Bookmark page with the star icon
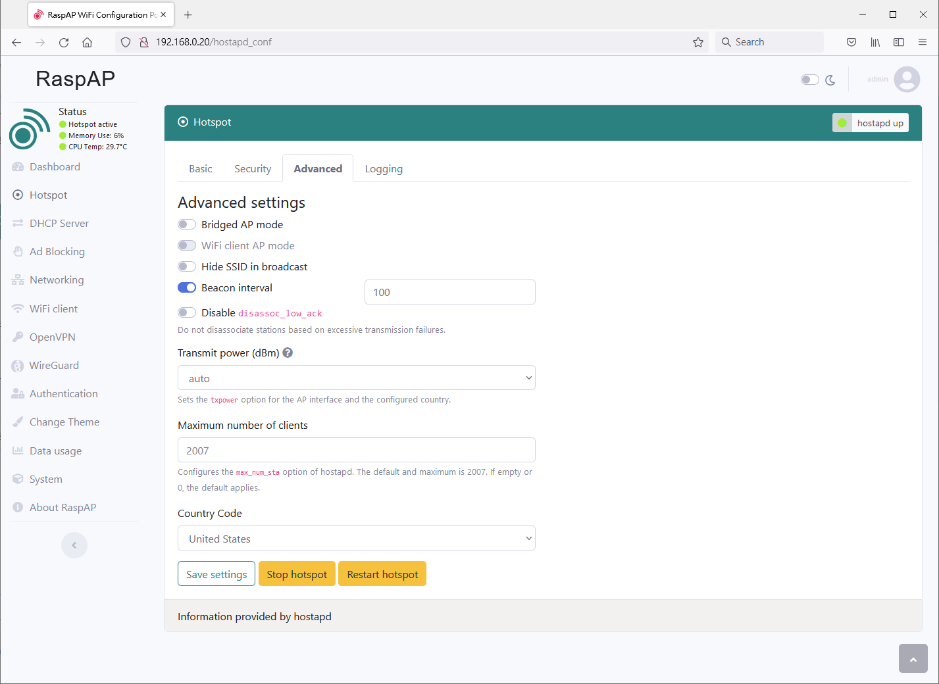This screenshot has height=684, width=939. tap(698, 42)
